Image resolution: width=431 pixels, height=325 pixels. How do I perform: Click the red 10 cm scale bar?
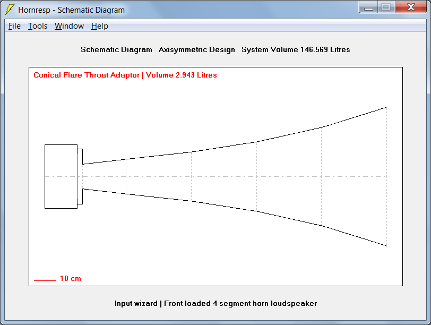click(45, 280)
